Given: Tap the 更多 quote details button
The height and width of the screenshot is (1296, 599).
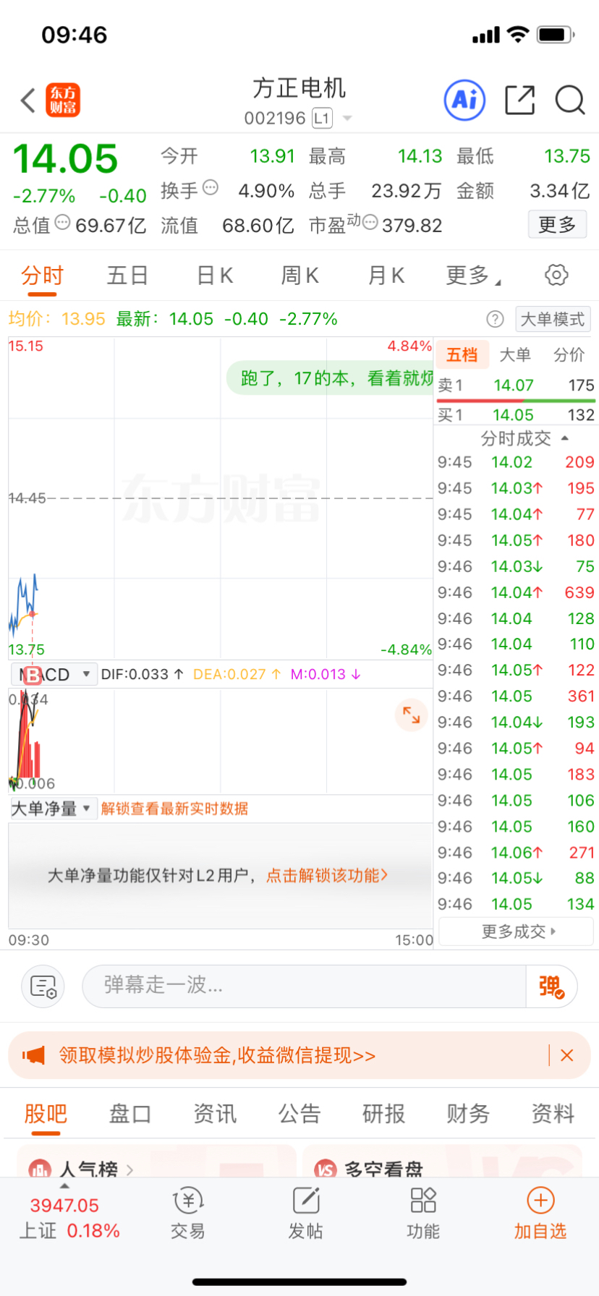Looking at the screenshot, I should pyautogui.click(x=557, y=225).
